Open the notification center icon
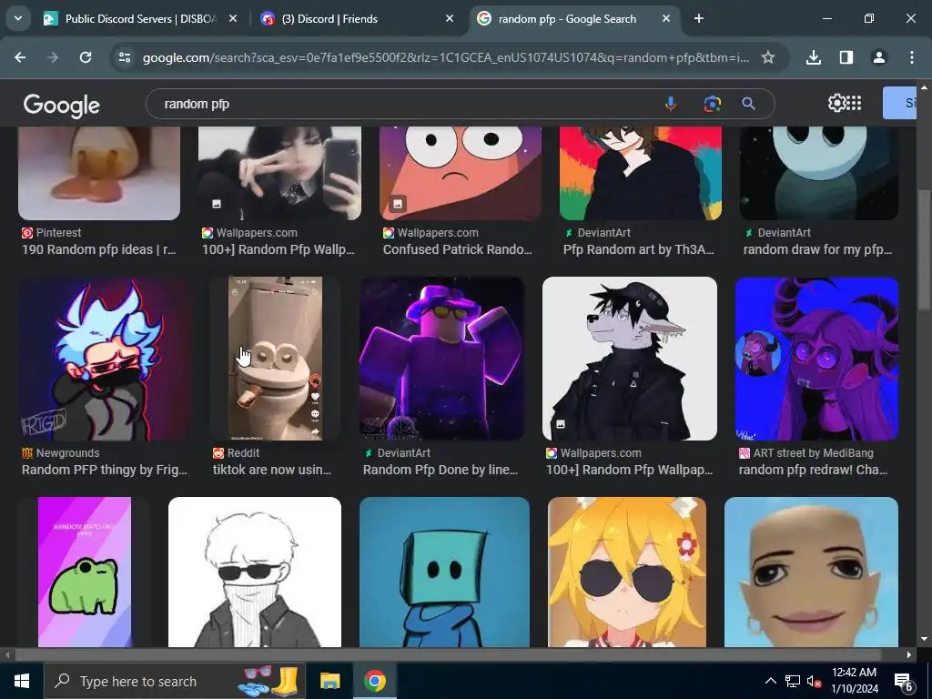The width and height of the screenshot is (932, 699). coord(904,682)
